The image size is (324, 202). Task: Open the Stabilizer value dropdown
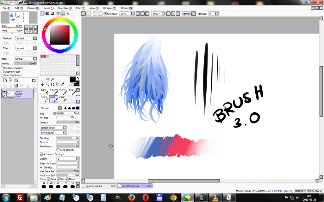217,14
